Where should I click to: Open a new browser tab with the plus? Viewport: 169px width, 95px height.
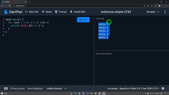click(x=30, y=2)
